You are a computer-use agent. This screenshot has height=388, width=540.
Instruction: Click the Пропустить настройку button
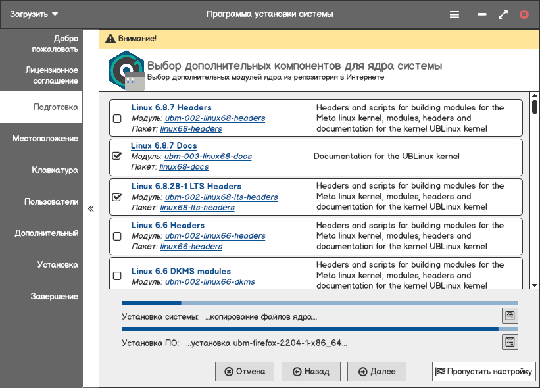click(x=483, y=372)
